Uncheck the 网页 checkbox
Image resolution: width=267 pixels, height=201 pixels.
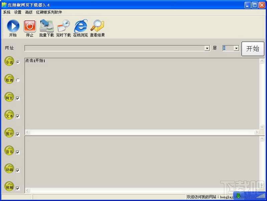click(18, 98)
